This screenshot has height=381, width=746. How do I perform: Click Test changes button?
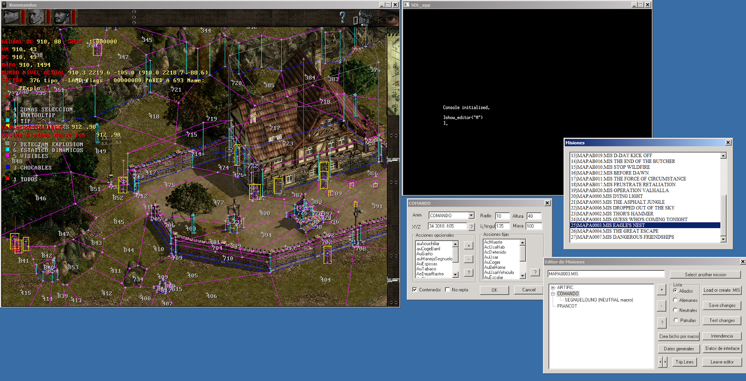point(722,321)
